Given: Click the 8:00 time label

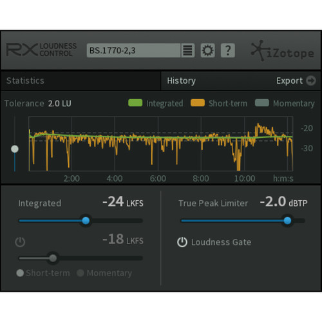Looking at the screenshot, I should (x=201, y=178).
